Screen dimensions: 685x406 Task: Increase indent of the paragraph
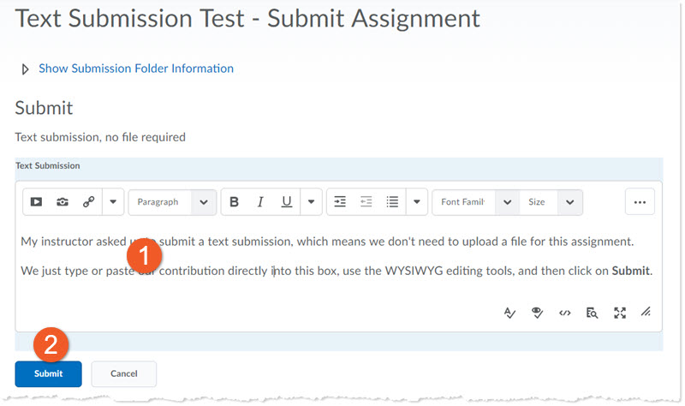340,202
